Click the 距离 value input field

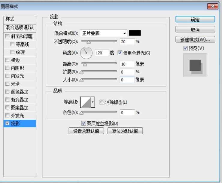coord(127,64)
